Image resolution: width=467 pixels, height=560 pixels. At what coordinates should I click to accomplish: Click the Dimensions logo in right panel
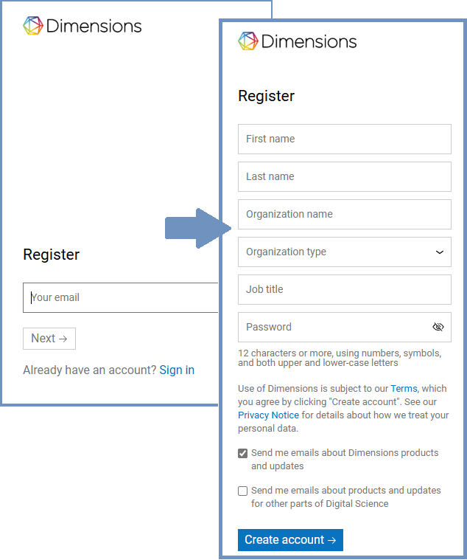(297, 41)
